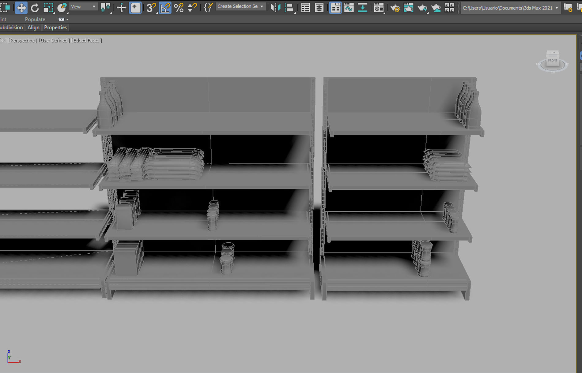
Task: Activate the Select and Rotate tool
Action: click(35, 8)
